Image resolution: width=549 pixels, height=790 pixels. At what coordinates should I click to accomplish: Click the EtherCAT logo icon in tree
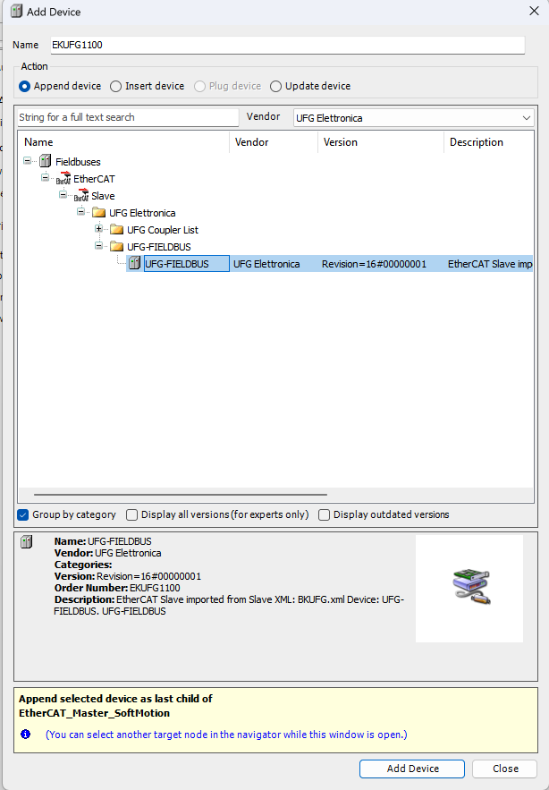pos(63,178)
